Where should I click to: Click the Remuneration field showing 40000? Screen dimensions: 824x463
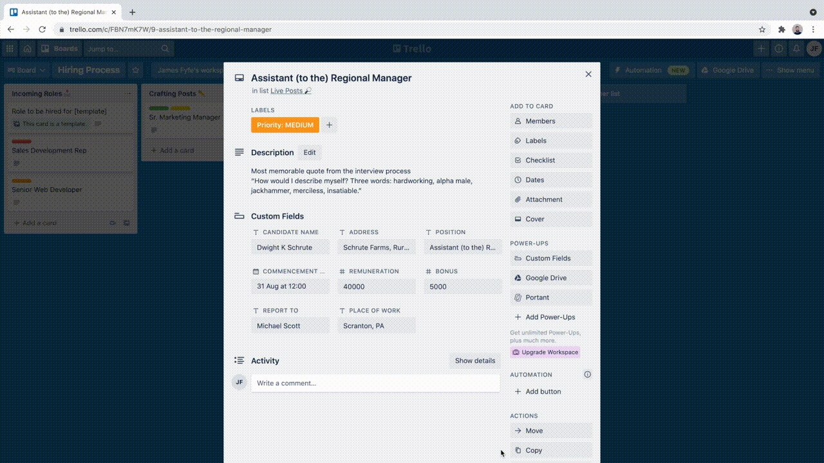click(377, 287)
